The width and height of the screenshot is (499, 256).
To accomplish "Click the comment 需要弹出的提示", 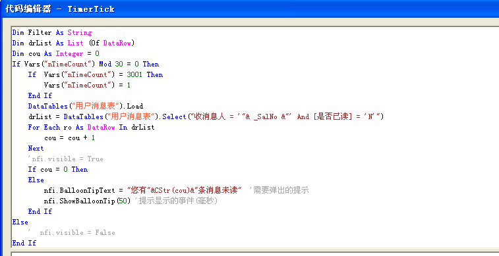I will click(279, 190).
